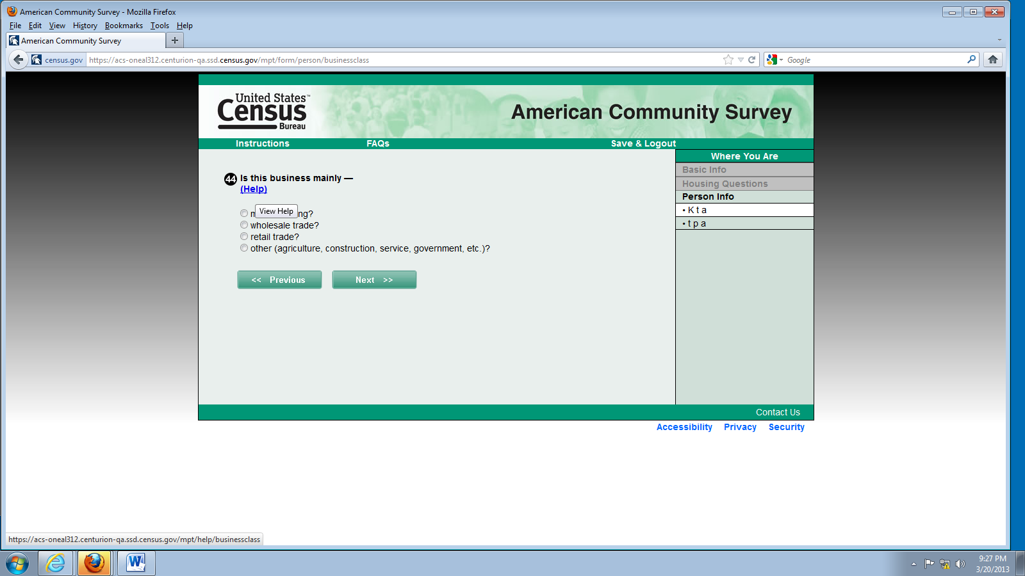Screen dimensions: 1025x576
Task: Select the manufacturing radio button
Action: pos(244,213)
